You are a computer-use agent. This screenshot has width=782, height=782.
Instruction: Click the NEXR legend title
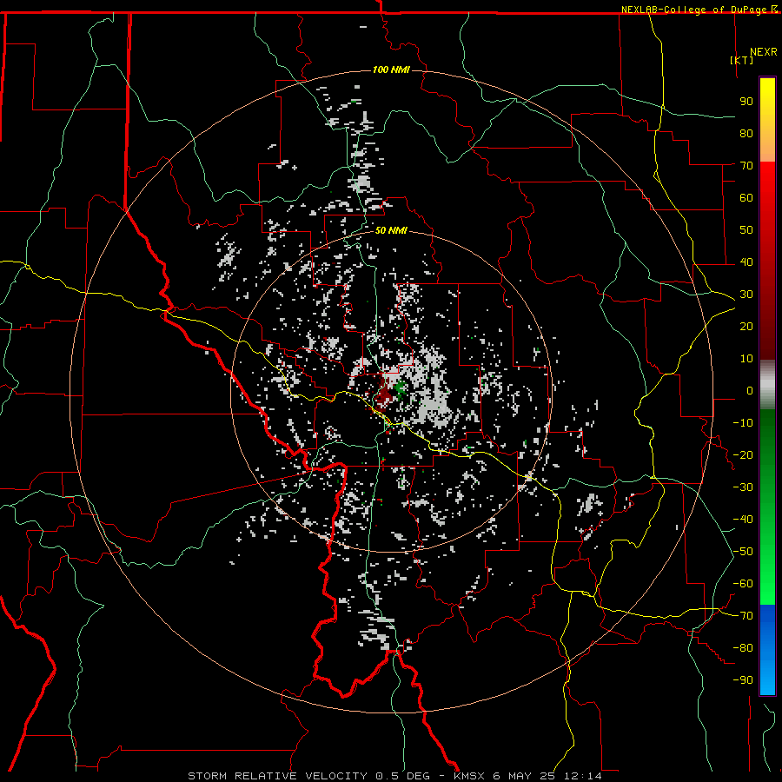764,52
